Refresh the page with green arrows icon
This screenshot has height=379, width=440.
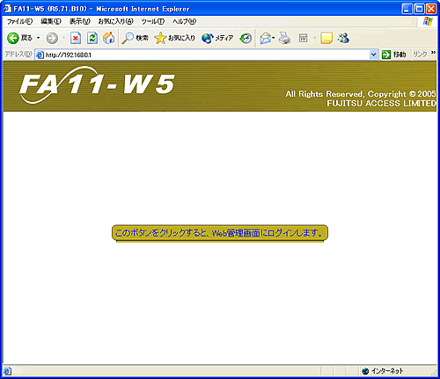coord(92,38)
